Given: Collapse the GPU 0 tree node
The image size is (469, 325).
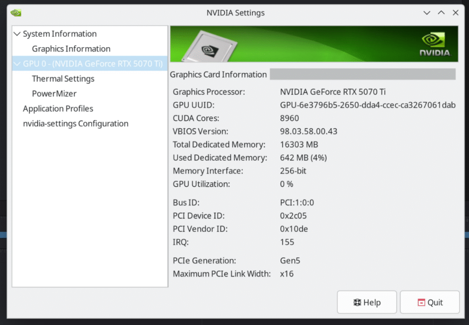Looking at the screenshot, I should (17, 64).
